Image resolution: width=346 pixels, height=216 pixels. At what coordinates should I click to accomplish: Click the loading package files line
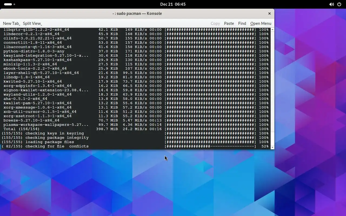[x=135, y=142]
